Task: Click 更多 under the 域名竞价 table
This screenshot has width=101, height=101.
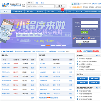Action: click(x=33, y=98)
